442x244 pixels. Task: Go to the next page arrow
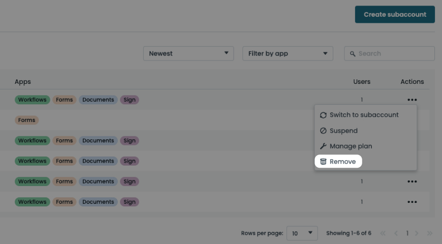coord(417,233)
